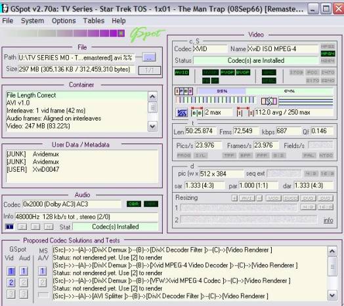Click the BVOP indicator light
344x306 pixels.
[x=243, y=72]
